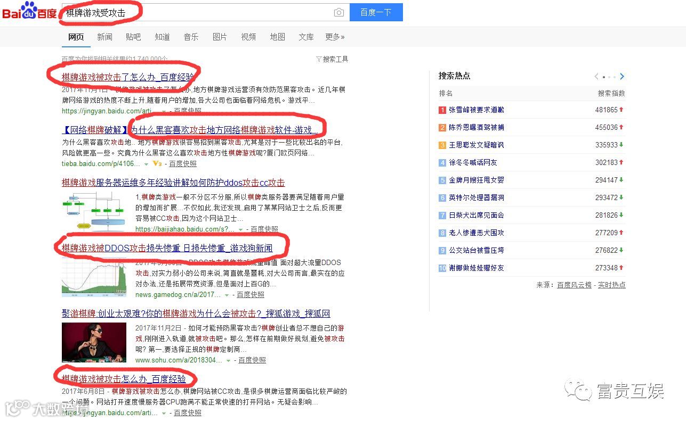Click the Baidu logo
686x421 pixels.
coord(29,12)
